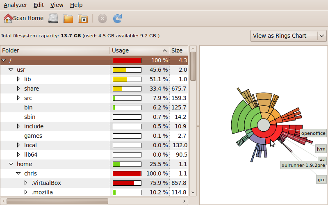Scan filesystem using hard drive icon

pyautogui.click(x=53, y=18)
